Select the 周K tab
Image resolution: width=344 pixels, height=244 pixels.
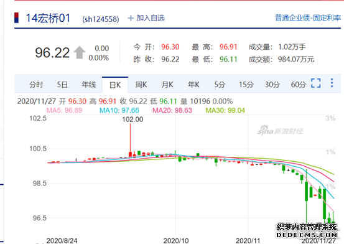[x=141, y=85]
